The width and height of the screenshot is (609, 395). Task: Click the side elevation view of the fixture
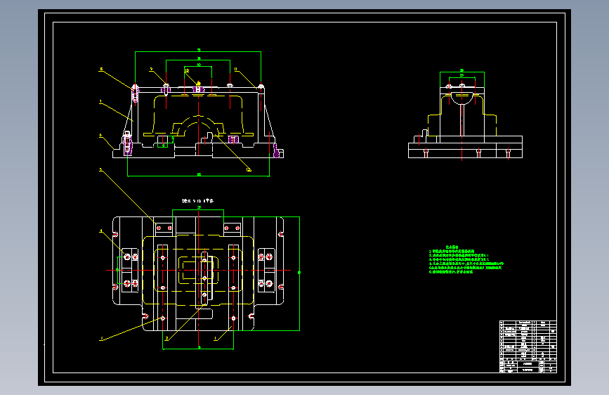click(x=465, y=115)
